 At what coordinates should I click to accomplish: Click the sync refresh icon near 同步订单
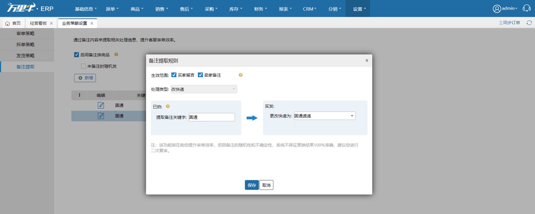click(529, 22)
